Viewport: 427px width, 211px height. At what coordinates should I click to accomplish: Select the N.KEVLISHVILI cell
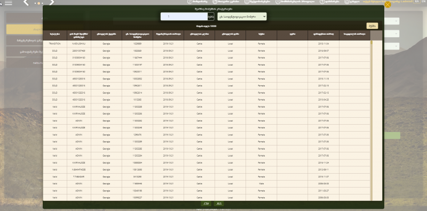coord(78,44)
